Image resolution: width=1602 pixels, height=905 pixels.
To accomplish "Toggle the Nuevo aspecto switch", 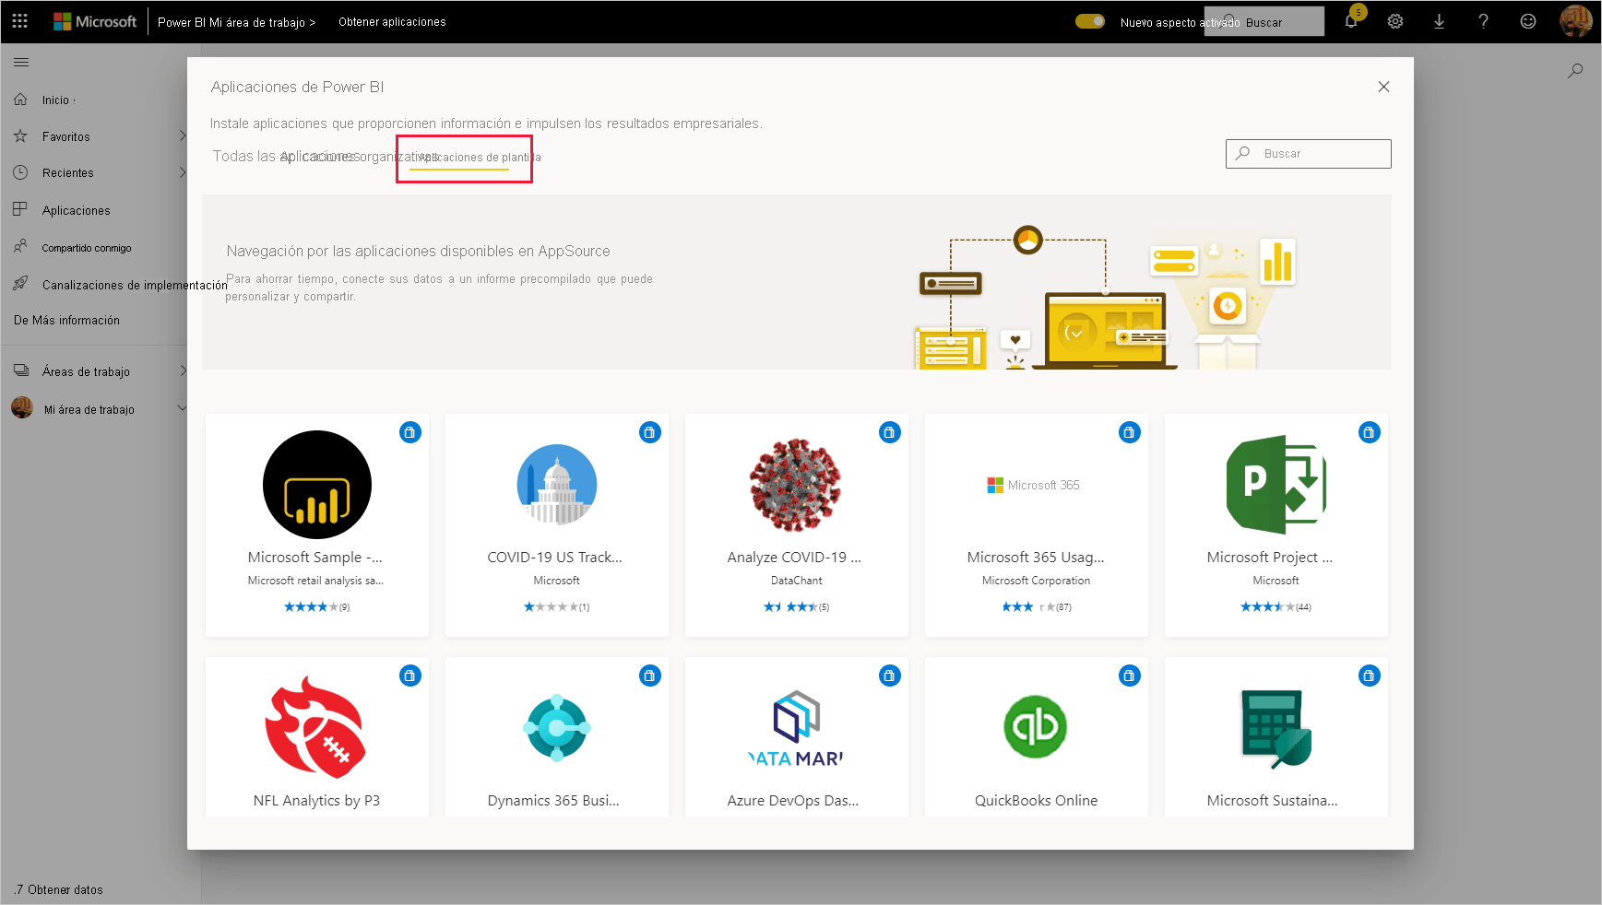I will tap(1090, 21).
